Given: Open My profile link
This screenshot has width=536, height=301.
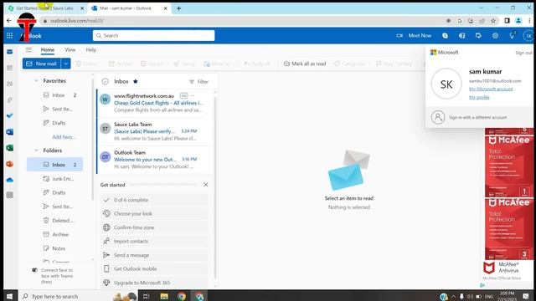Looking at the screenshot, I should coord(479,97).
